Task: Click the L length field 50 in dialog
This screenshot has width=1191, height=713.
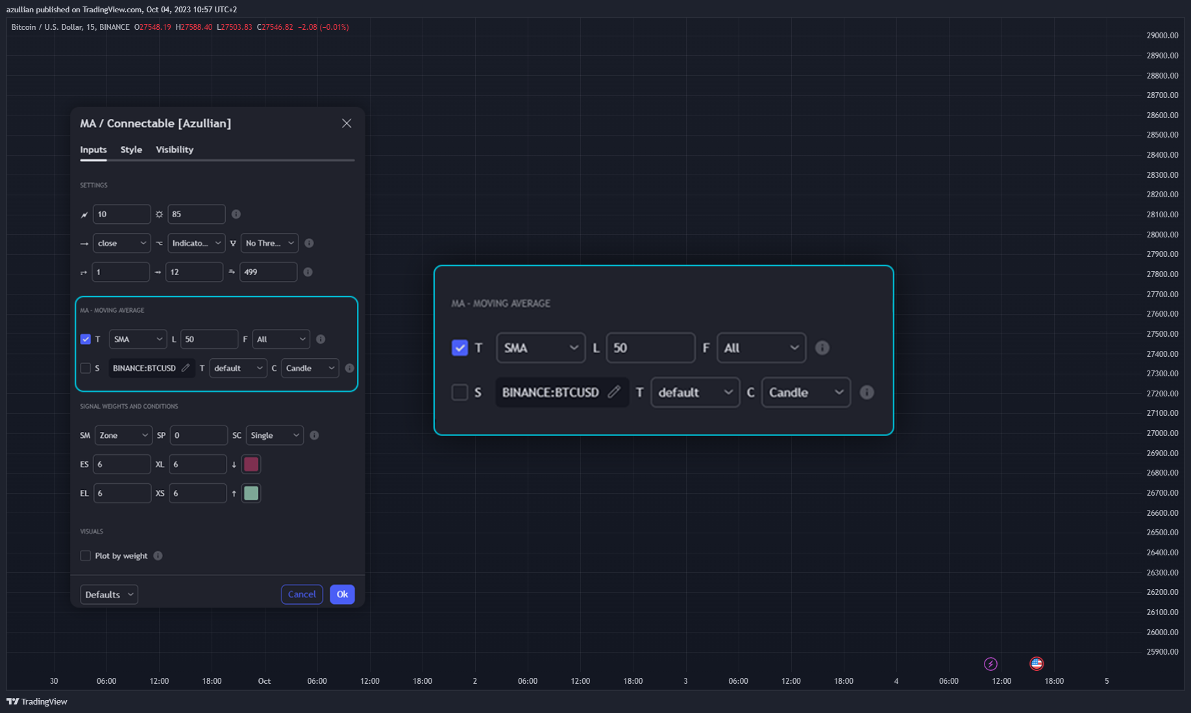Action: pyautogui.click(x=209, y=339)
